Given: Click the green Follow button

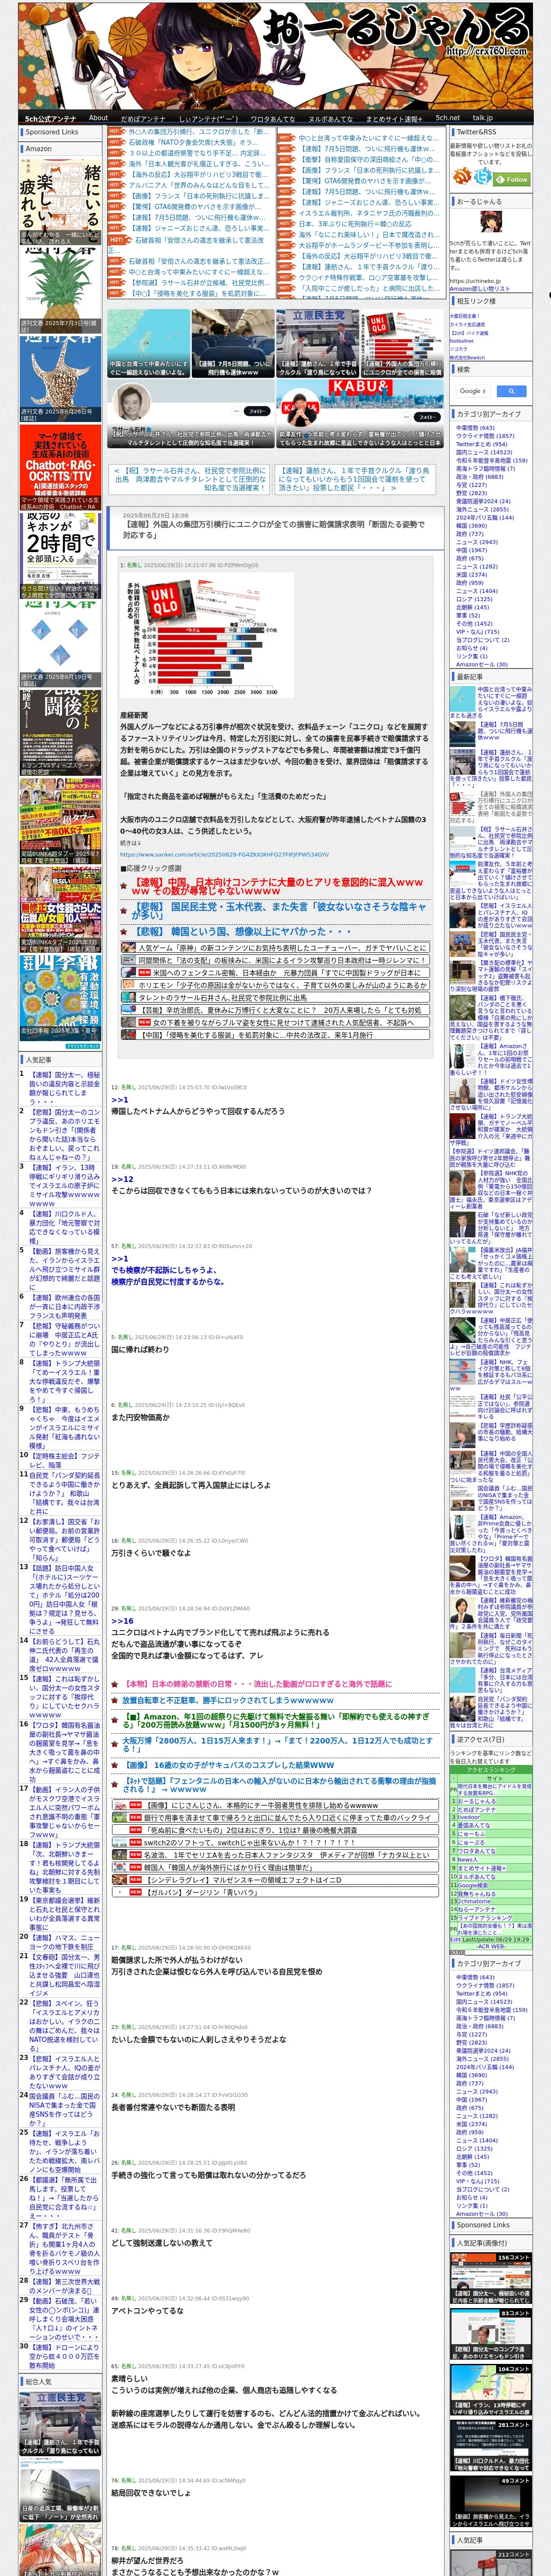Looking at the screenshot, I should (x=513, y=179).
